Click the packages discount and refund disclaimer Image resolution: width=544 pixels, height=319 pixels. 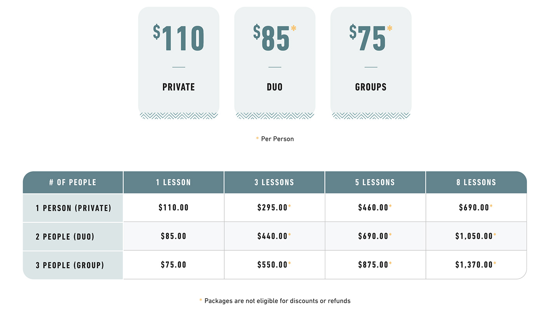click(277, 301)
